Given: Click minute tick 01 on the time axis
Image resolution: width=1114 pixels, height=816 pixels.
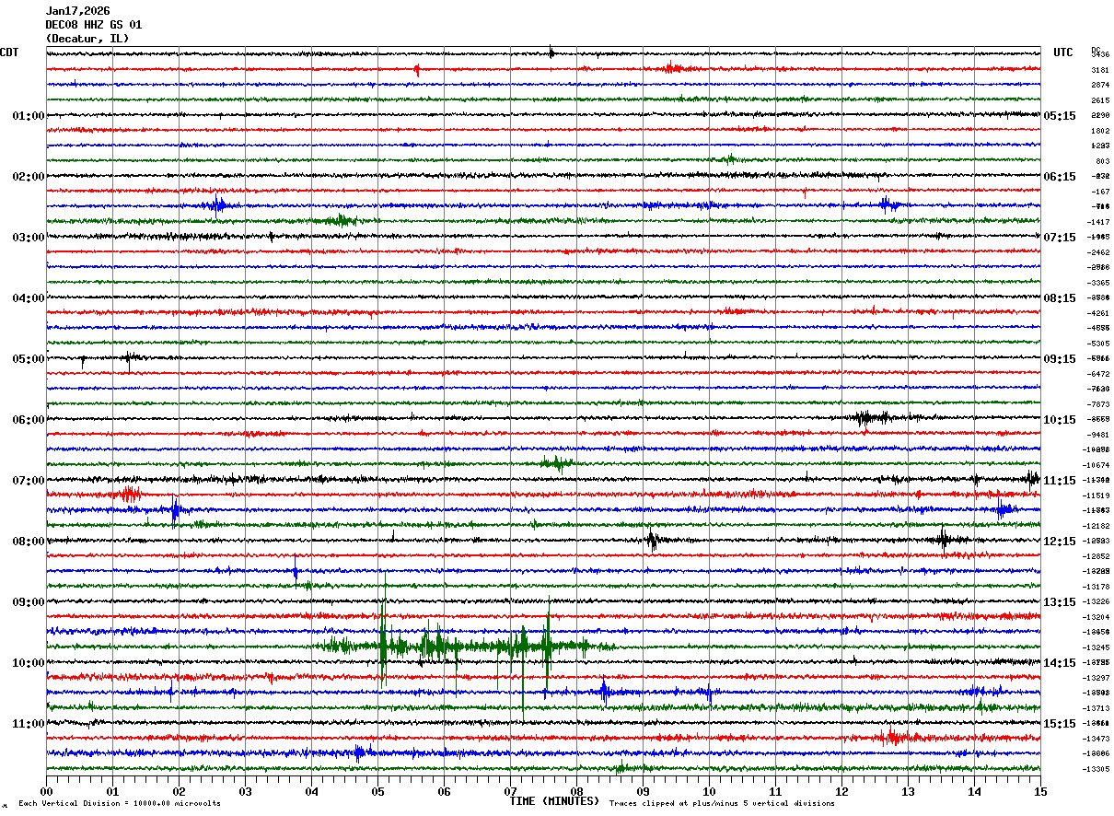Looking at the screenshot, I should pos(112,791).
